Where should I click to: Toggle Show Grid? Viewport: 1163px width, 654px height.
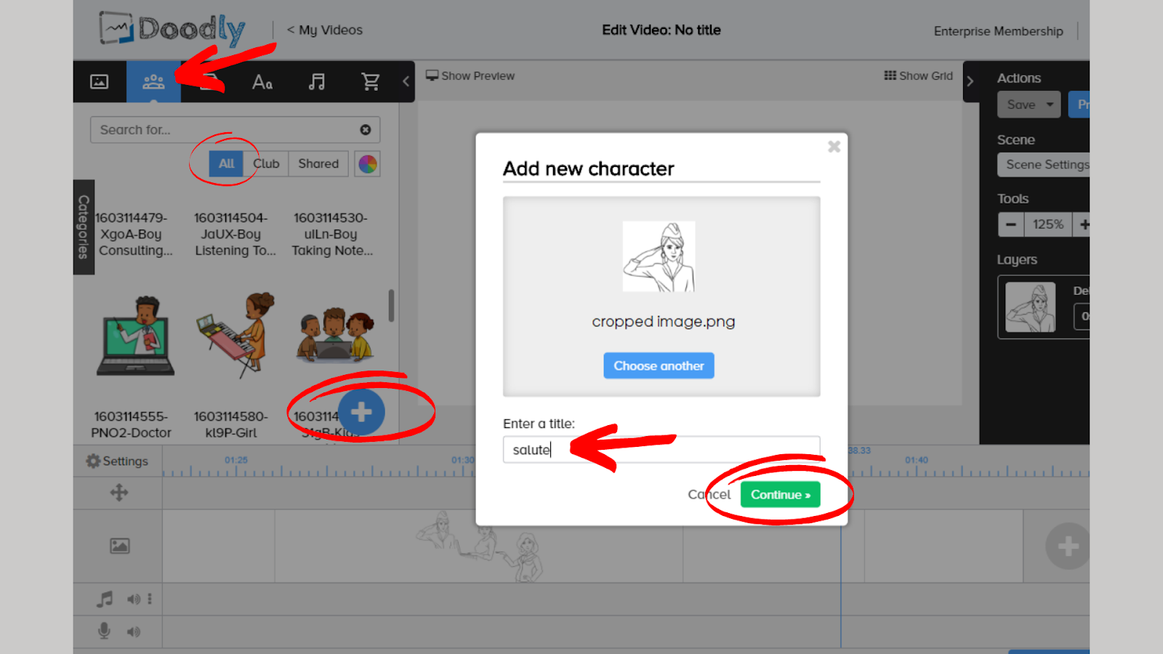pyautogui.click(x=918, y=76)
